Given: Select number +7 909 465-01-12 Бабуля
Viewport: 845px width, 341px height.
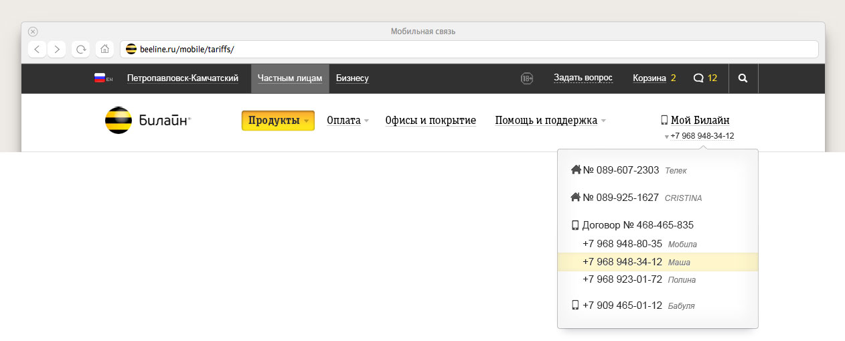Looking at the screenshot, I should pyautogui.click(x=622, y=305).
